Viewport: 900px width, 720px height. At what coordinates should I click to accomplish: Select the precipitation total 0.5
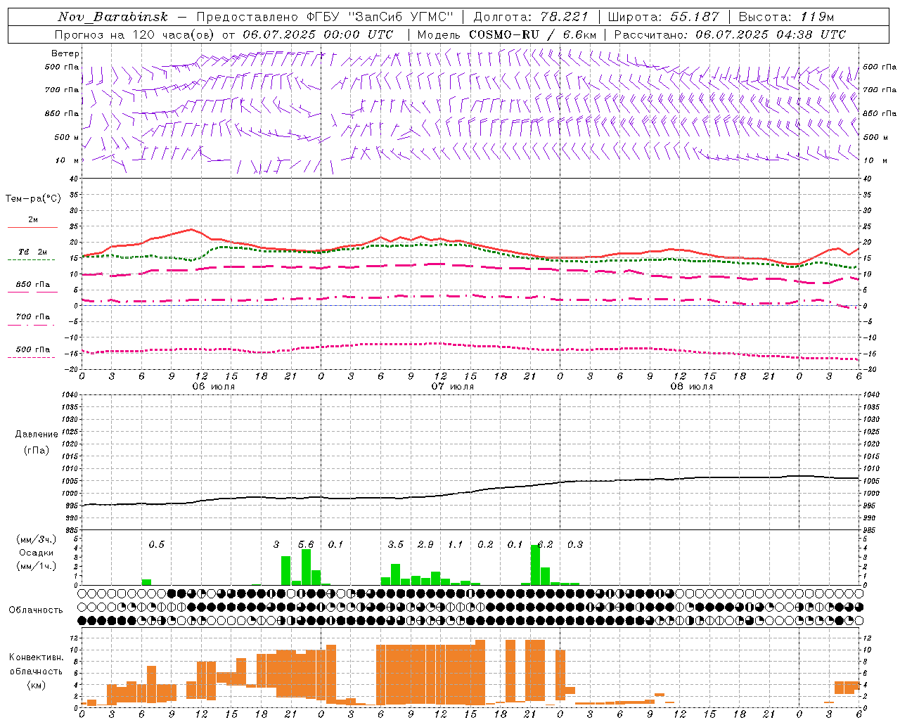click(x=156, y=544)
